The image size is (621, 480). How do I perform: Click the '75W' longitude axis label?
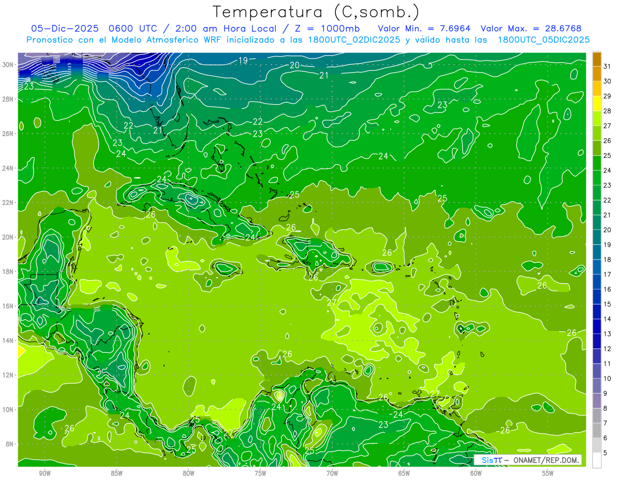[260, 473]
